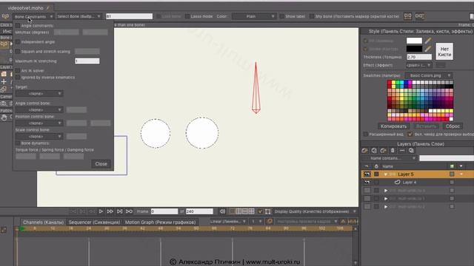Click the Нет Кисти brush button

444,52
